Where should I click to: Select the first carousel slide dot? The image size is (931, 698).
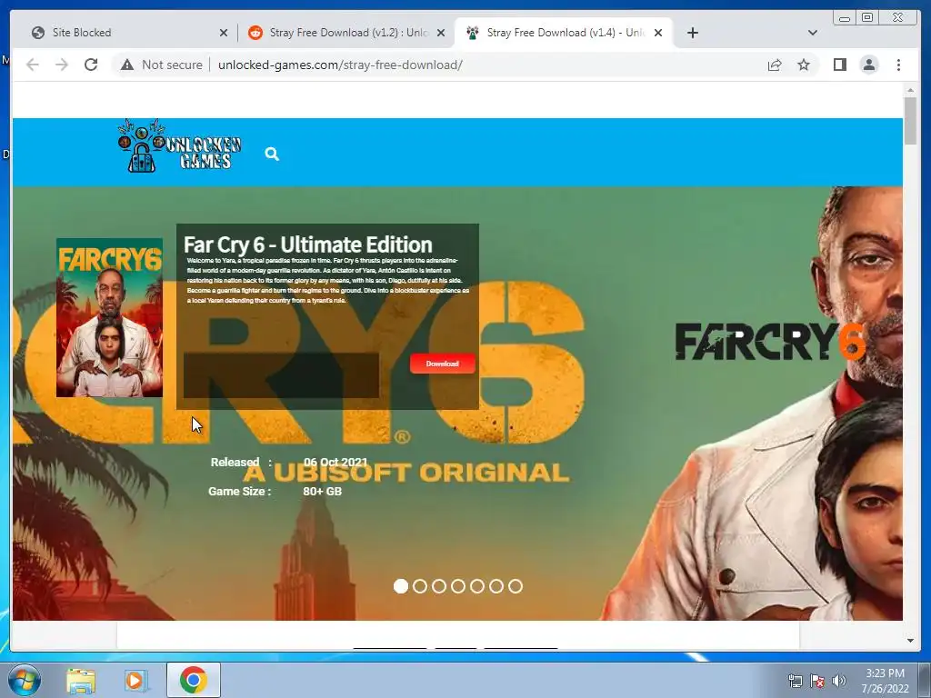point(401,586)
